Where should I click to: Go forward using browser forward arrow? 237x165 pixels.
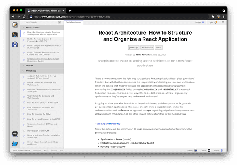[x=19, y=16]
